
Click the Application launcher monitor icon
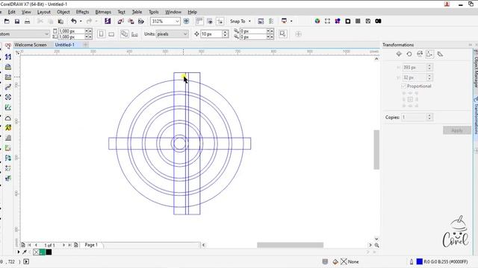pyautogui.click(x=284, y=21)
